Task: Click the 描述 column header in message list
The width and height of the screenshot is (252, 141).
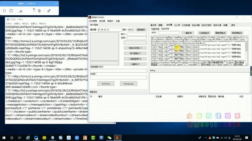Action: pyautogui.click(x=100, y=96)
